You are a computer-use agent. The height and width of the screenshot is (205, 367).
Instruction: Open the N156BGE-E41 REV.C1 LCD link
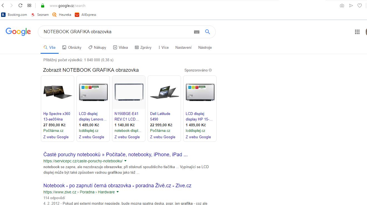[x=127, y=116]
